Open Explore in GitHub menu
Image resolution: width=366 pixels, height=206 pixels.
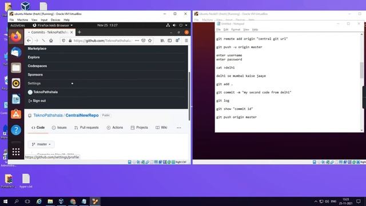pos(34,57)
